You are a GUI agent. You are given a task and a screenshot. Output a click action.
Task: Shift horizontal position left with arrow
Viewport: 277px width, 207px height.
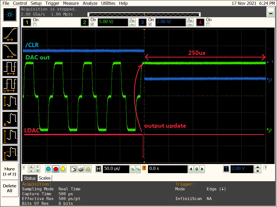click(x=191, y=169)
